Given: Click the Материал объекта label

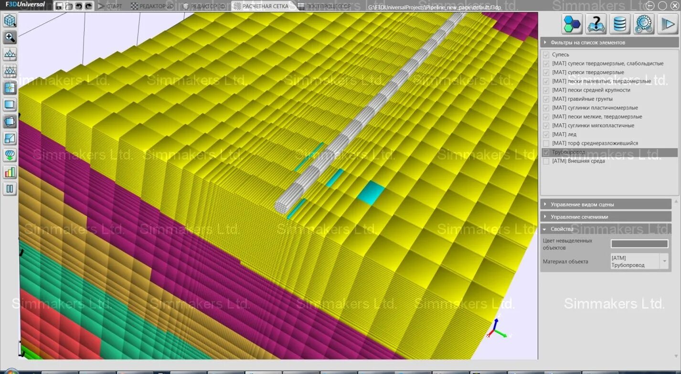Looking at the screenshot, I should point(565,261).
